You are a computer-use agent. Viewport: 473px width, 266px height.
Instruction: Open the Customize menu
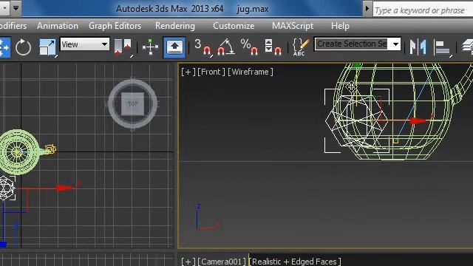click(x=234, y=26)
